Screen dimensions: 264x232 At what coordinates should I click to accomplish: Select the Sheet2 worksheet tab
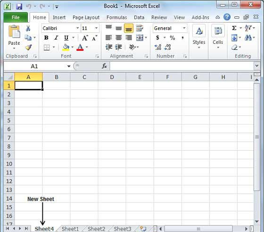pyautogui.click(x=96, y=229)
